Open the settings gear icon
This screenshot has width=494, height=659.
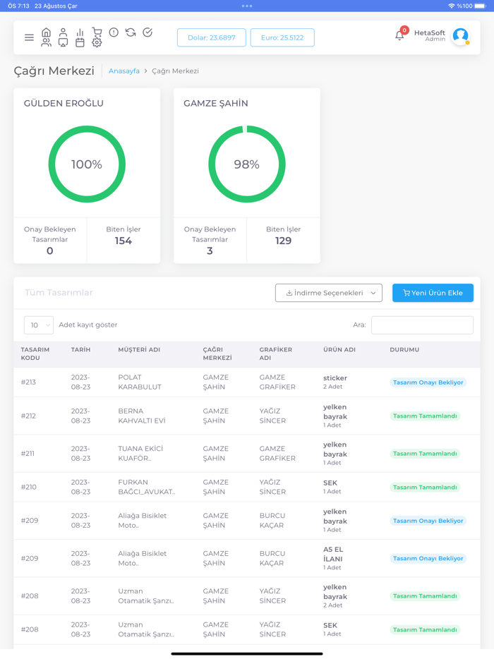point(97,42)
